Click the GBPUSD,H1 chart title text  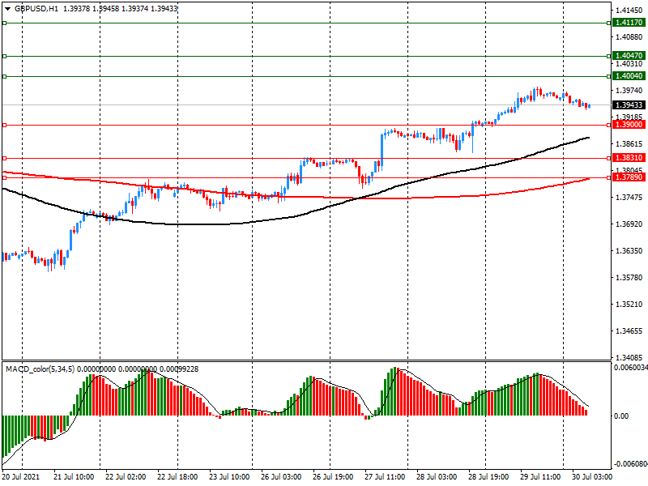[36, 8]
